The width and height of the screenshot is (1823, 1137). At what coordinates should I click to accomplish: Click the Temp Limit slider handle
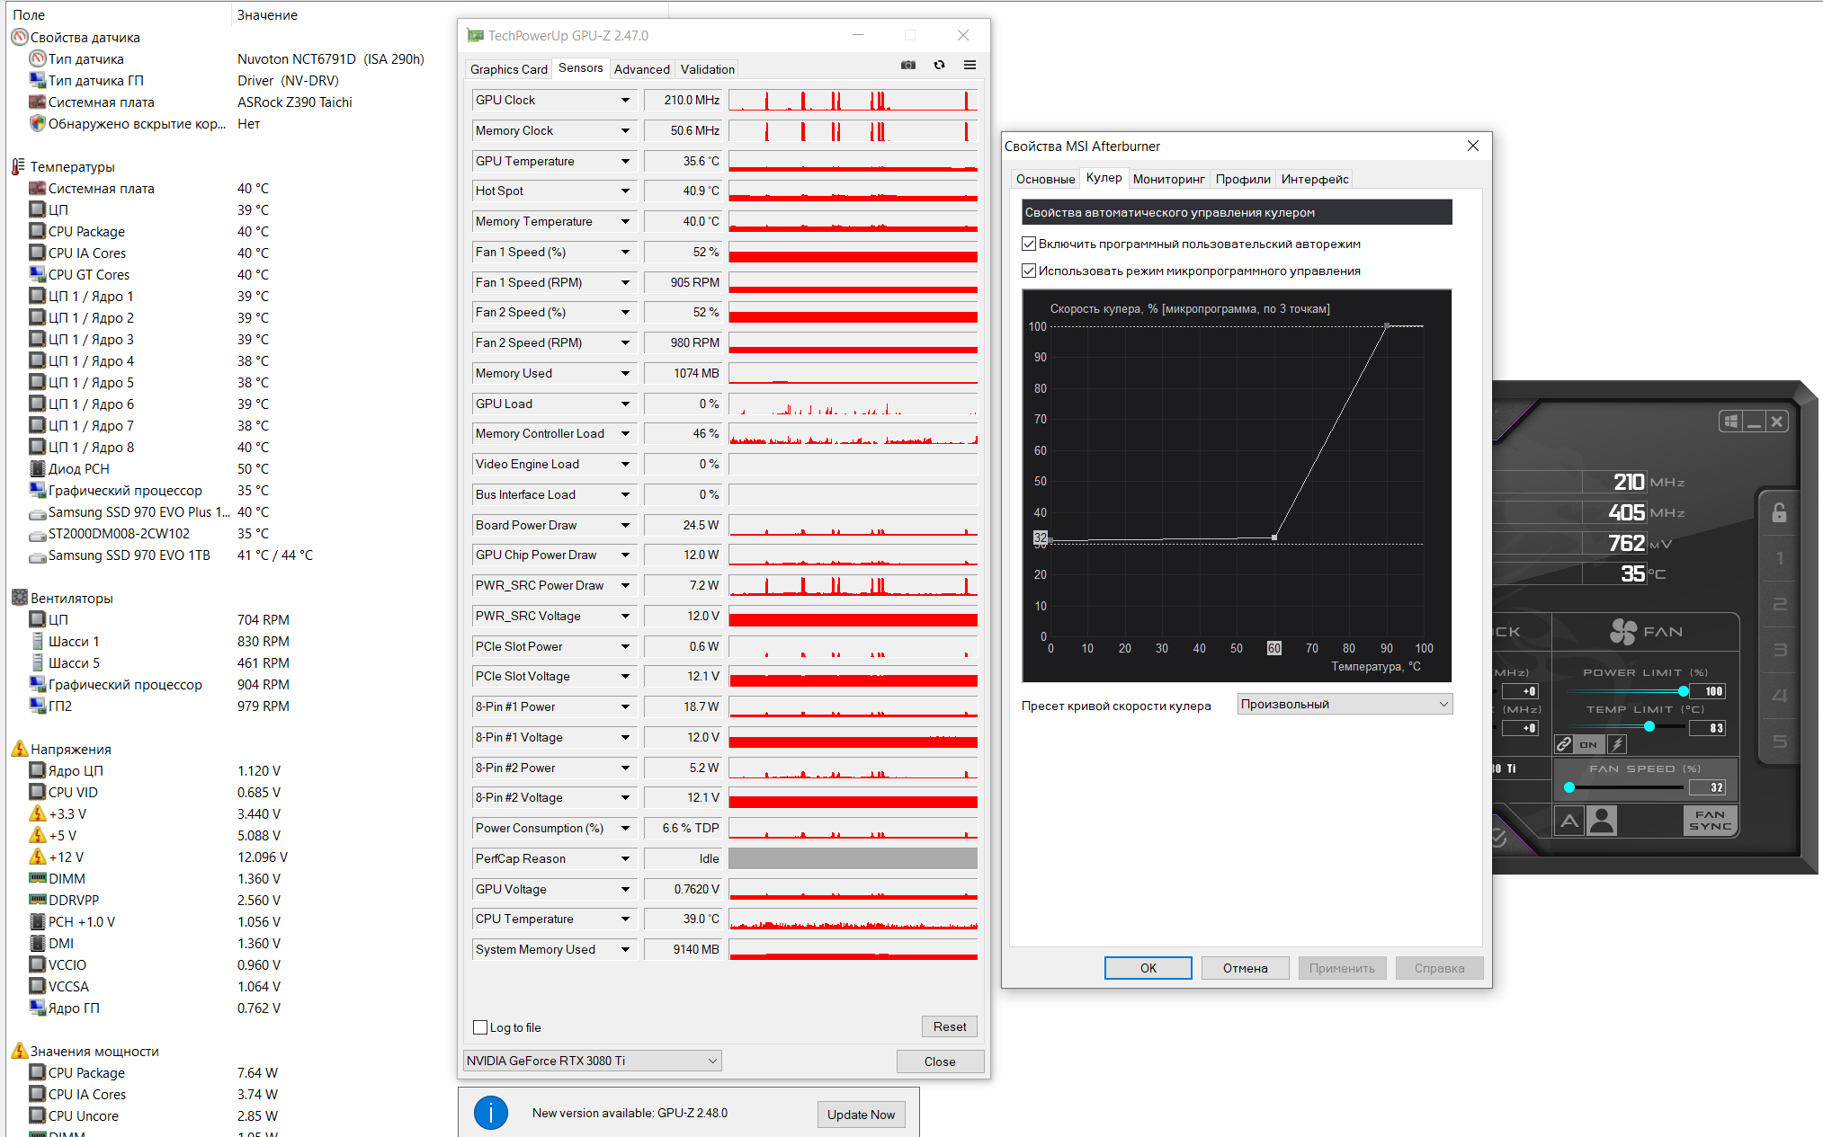coord(1649,726)
